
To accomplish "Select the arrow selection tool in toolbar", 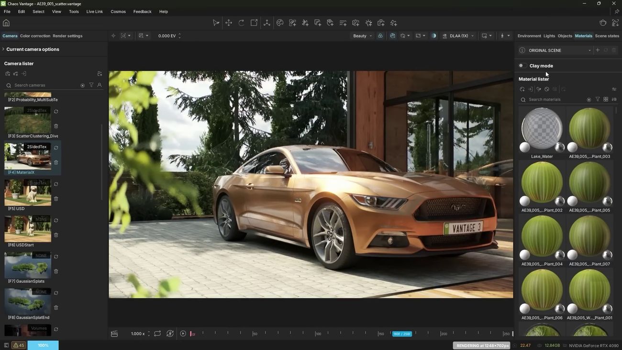I will [x=216, y=23].
